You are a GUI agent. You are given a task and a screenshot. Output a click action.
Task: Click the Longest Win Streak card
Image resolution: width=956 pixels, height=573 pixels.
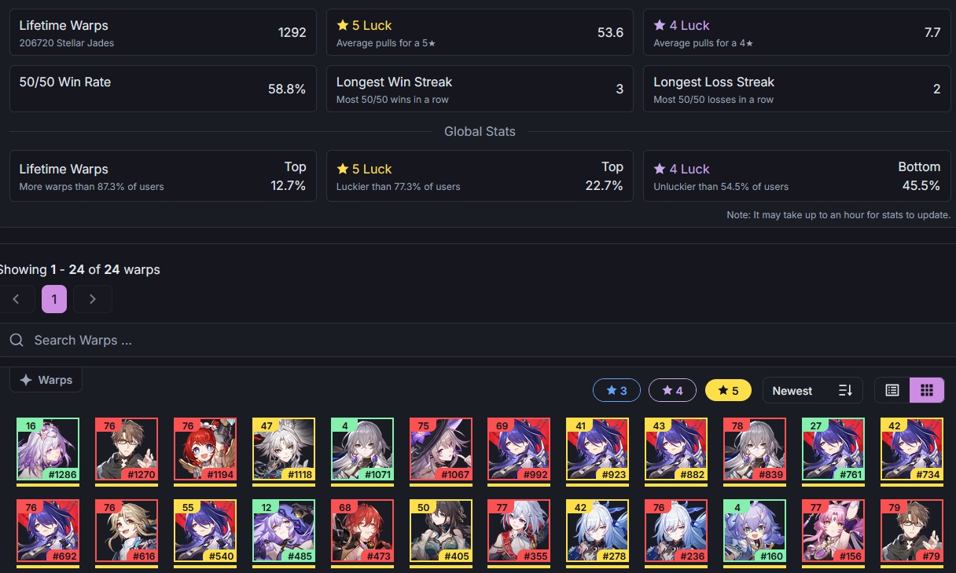click(x=480, y=89)
